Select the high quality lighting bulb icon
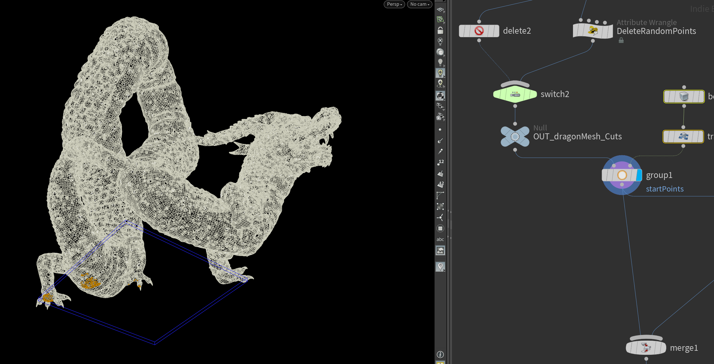714x364 pixels. point(440,73)
